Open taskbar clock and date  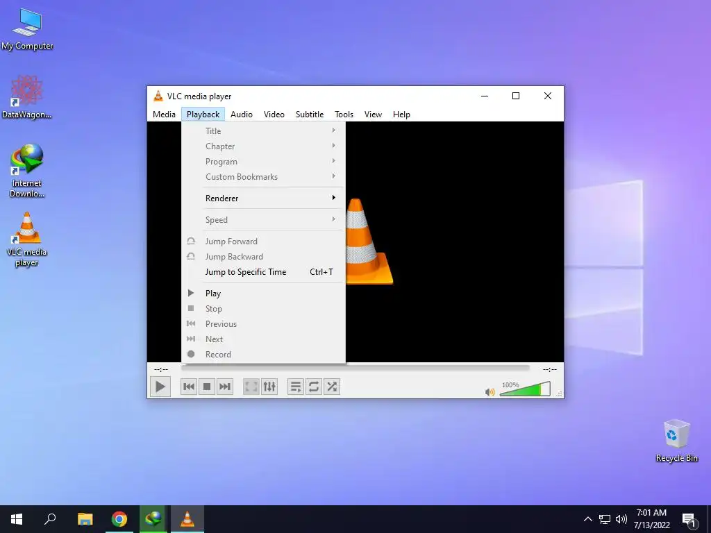click(x=651, y=519)
